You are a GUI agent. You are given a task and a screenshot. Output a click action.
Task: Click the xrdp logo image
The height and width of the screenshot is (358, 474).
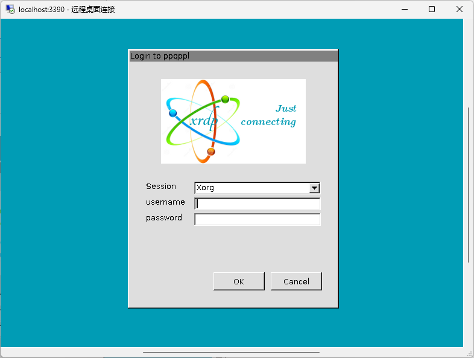[x=233, y=121]
